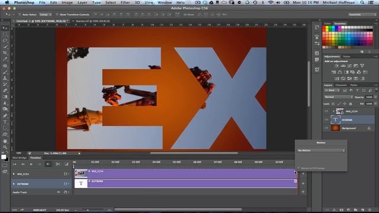Go to first frame of timeline
Image resolution: width=379 pixels, height=213 pixels.
pos(14,164)
